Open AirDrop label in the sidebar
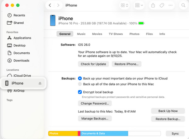The width and height of the screenshot is (189, 139). pos(19,90)
